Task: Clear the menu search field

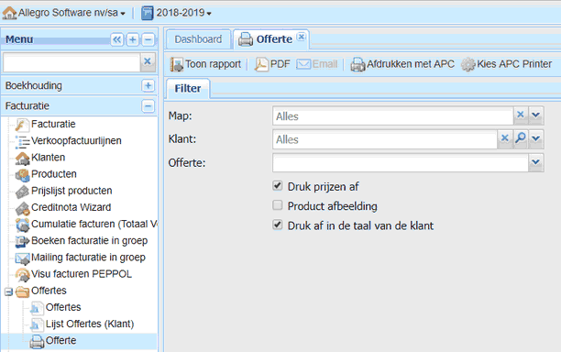Action: pyautogui.click(x=148, y=61)
